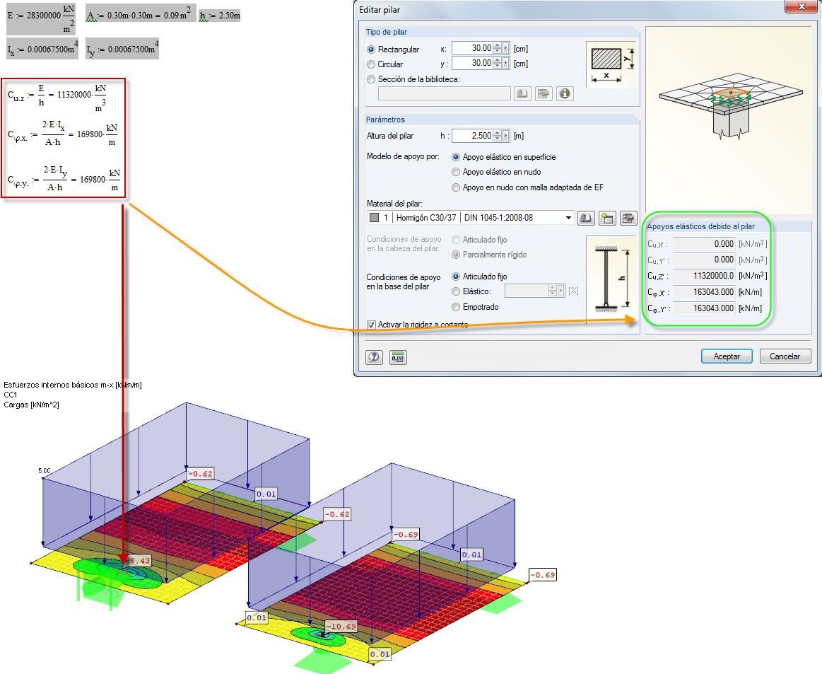Click the Cφ,Y value 163043.000
The height and width of the screenshot is (674, 822).
click(704, 308)
